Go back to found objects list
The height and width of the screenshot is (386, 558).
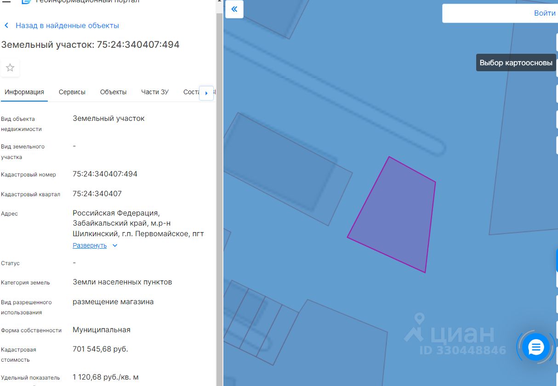tap(67, 26)
